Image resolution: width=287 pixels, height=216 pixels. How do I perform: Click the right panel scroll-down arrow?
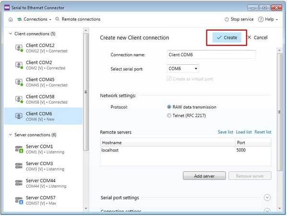279,208
